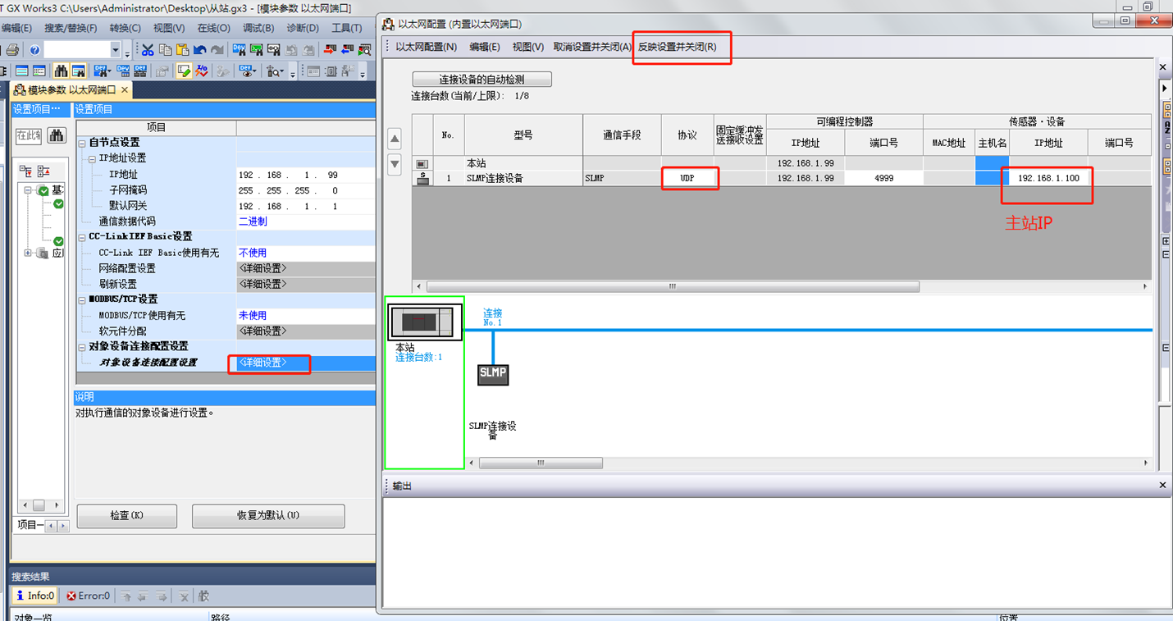Screen dimensions: 1173x621
Task: Click the Write to PLC red-arrow icon
Action: coord(331,50)
